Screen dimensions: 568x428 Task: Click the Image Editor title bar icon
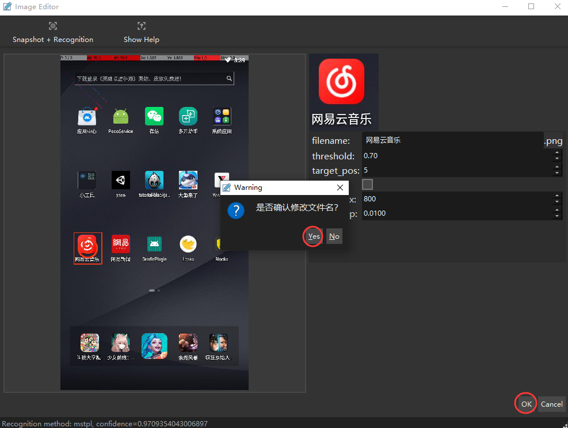point(7,6)
